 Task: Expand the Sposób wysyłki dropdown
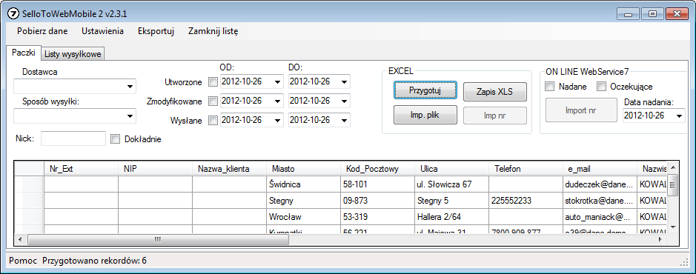pyautogui.click(x=130, y=116)
